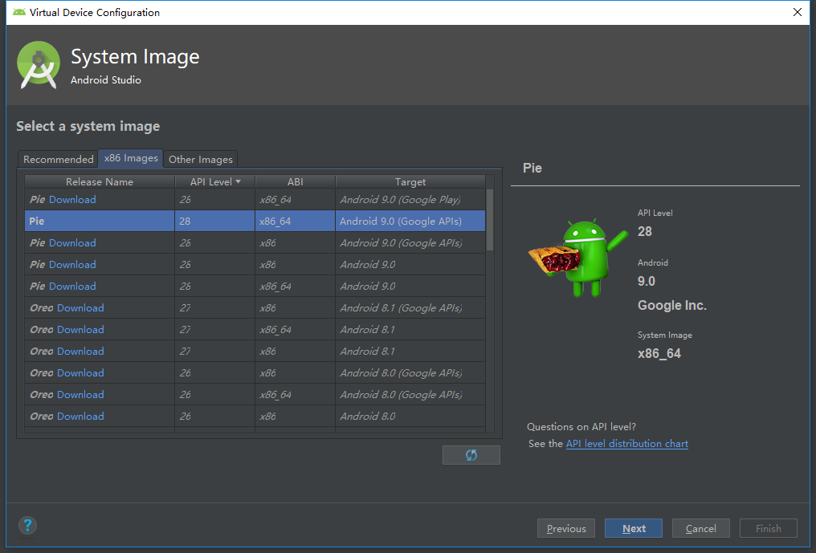Image resolution: width=816 pixels, height=553 pixels.
Task: Download Oreo x86_64 Android 8.0 Google APIs image
Action: pos(80,394)
